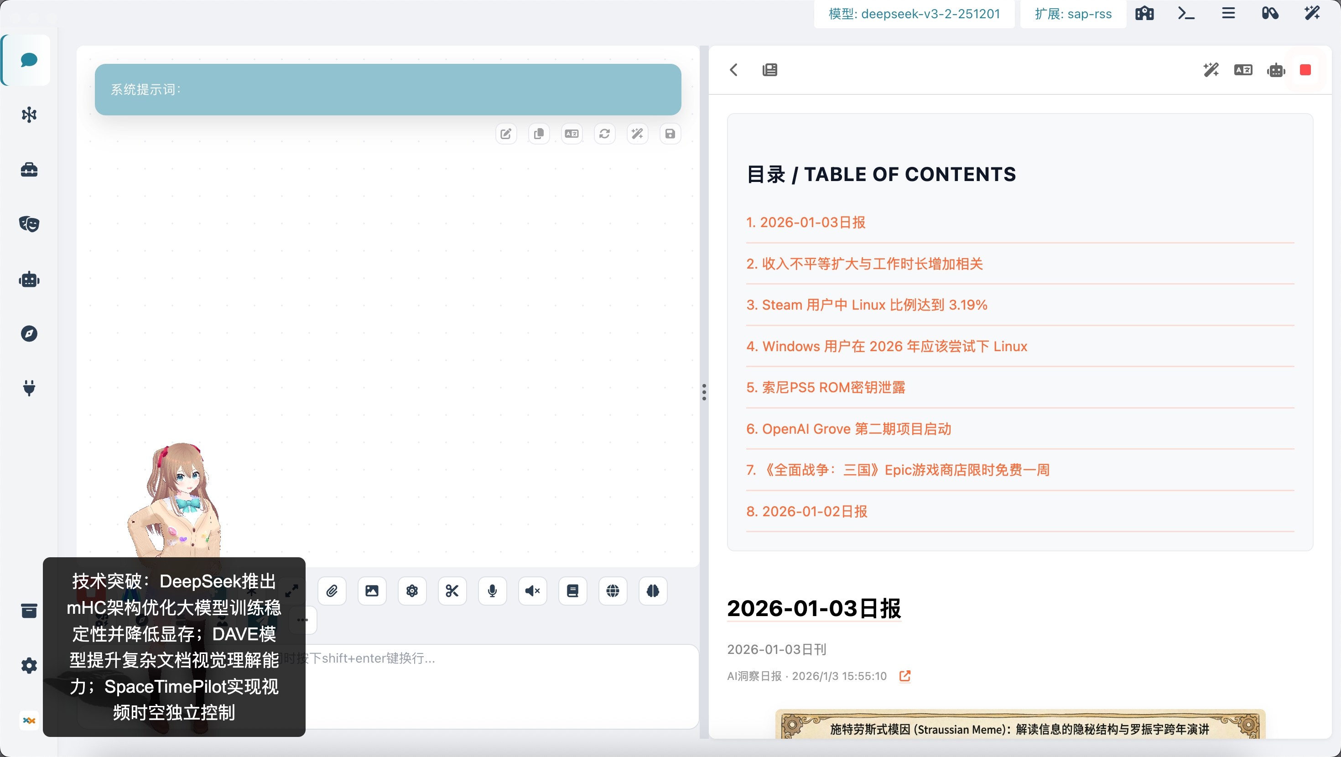This screenshot has width=1341, height=757.
Task: Go back in the reader panel
Action: [734, 70]
